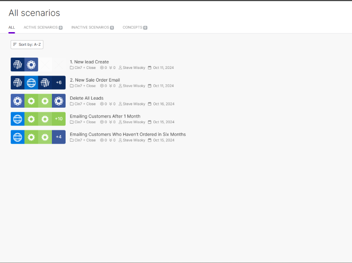
Task: Switch to the Inactive Scenarios tab
Action: 92,27
